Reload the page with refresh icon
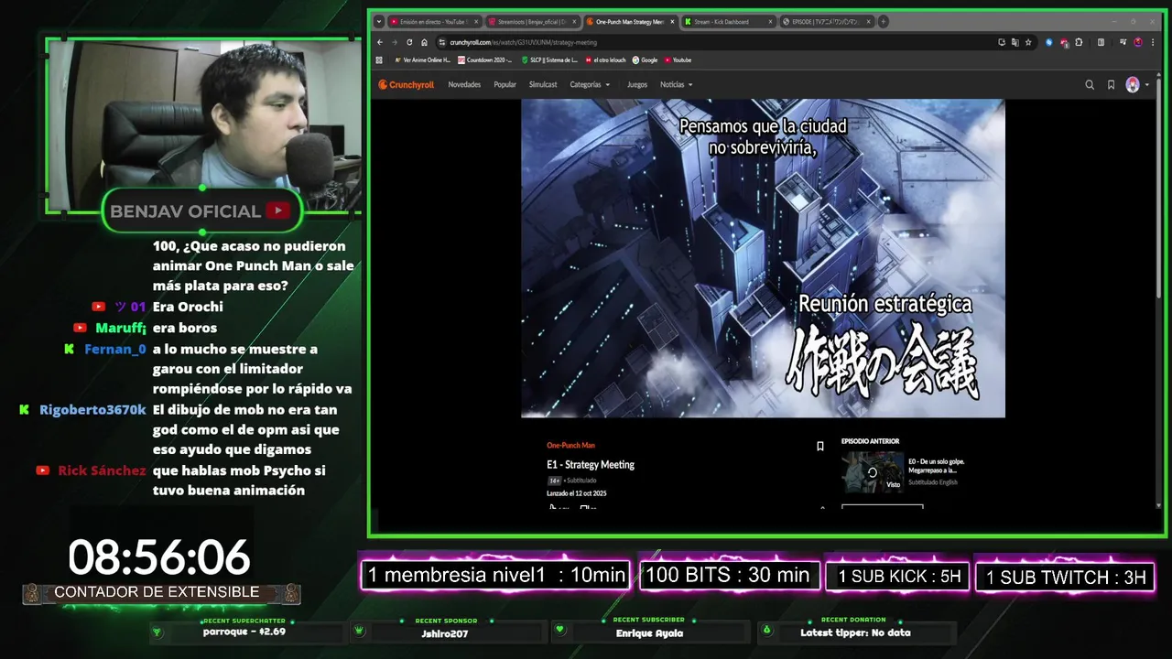 (409, 42)
